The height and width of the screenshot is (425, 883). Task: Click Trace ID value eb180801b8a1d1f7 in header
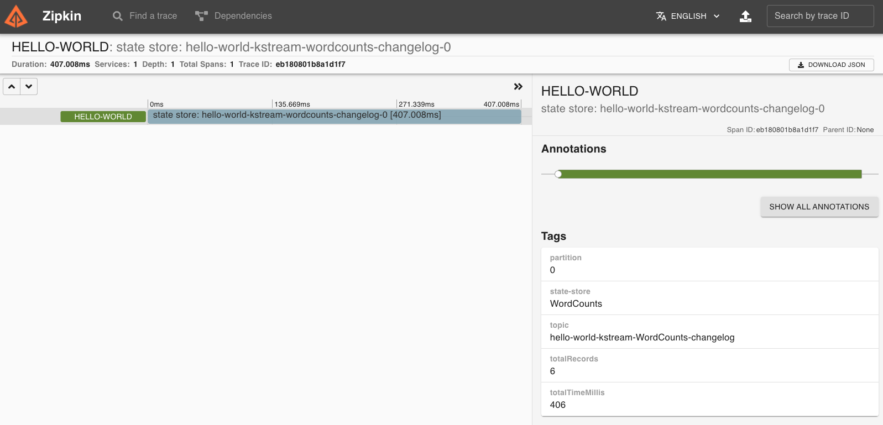310,64
